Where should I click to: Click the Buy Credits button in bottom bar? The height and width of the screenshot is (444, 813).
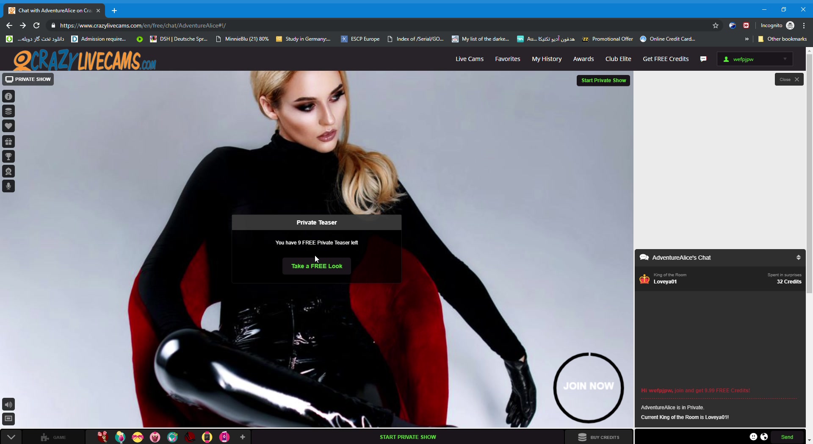tap(599, 437)
